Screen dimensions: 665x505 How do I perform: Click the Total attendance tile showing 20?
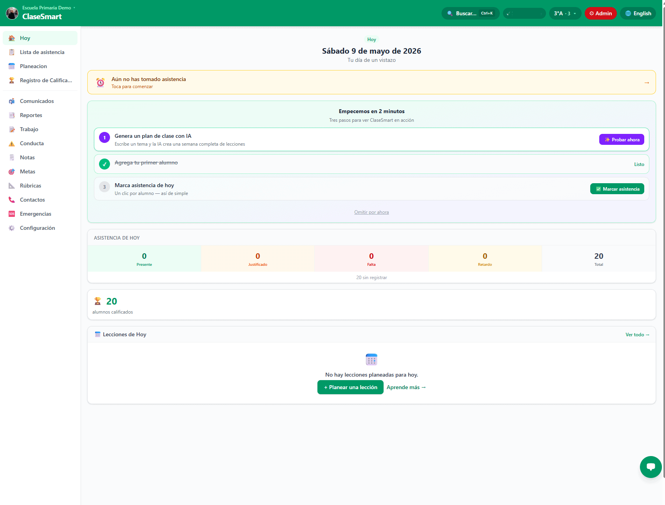(x=599, y=259)
